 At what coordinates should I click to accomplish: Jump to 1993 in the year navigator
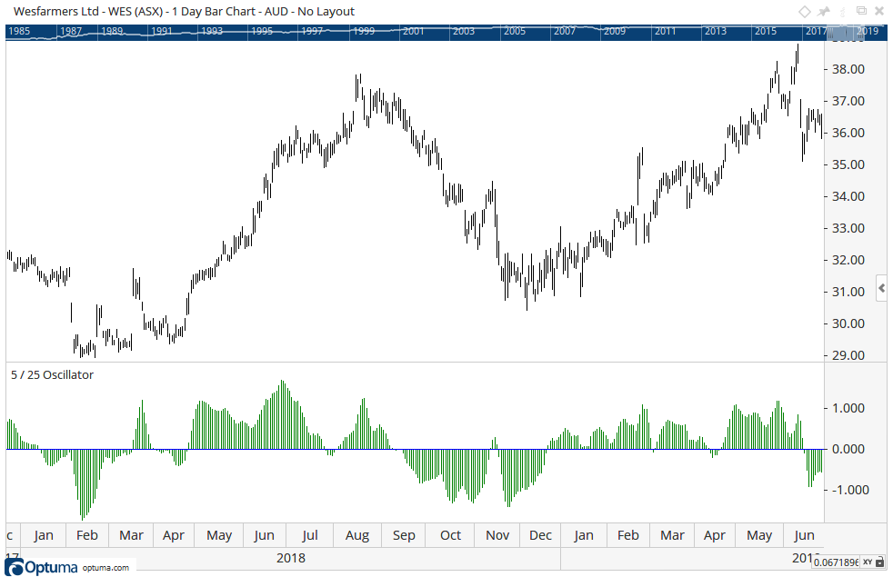pos(212,31)
